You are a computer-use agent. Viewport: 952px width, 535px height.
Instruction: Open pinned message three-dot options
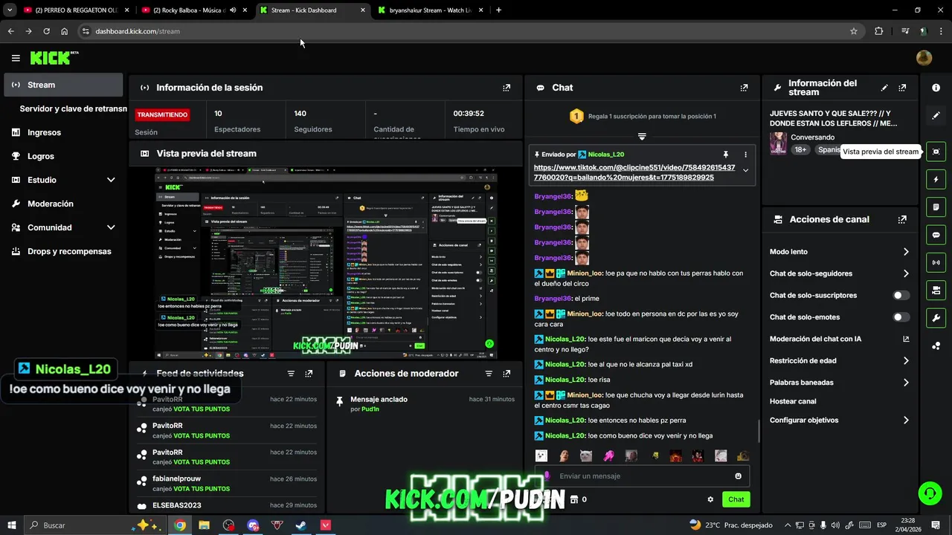(x=745, y=155)
